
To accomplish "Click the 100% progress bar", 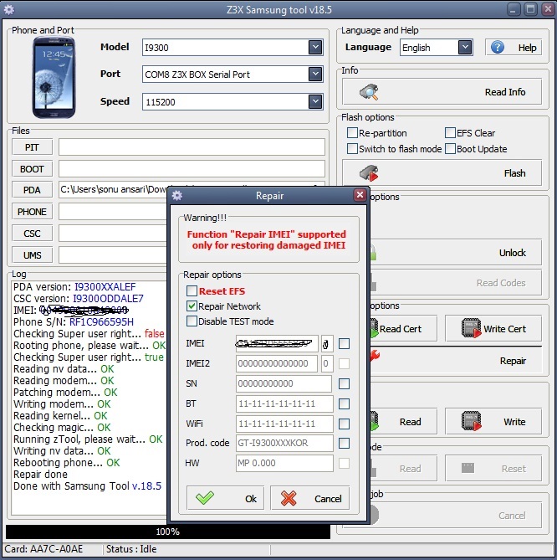I will click(168, 532).
